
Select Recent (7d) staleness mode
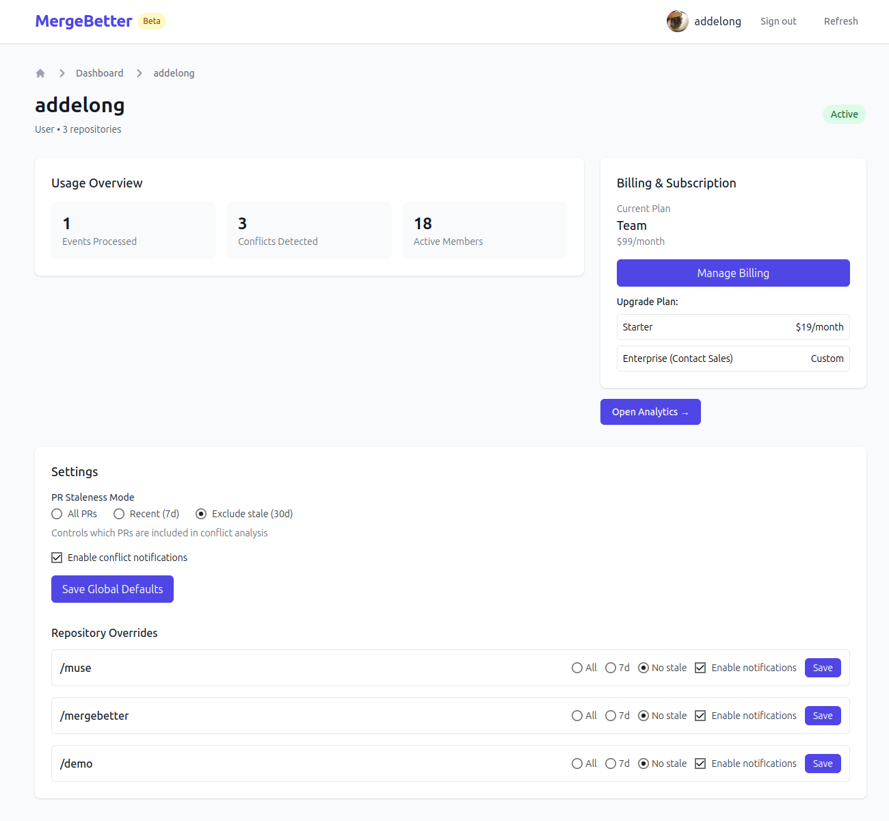(x=119, y=514)
